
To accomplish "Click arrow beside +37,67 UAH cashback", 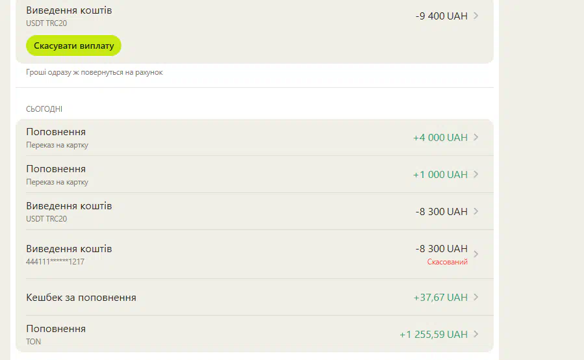I will click(476, 297).
